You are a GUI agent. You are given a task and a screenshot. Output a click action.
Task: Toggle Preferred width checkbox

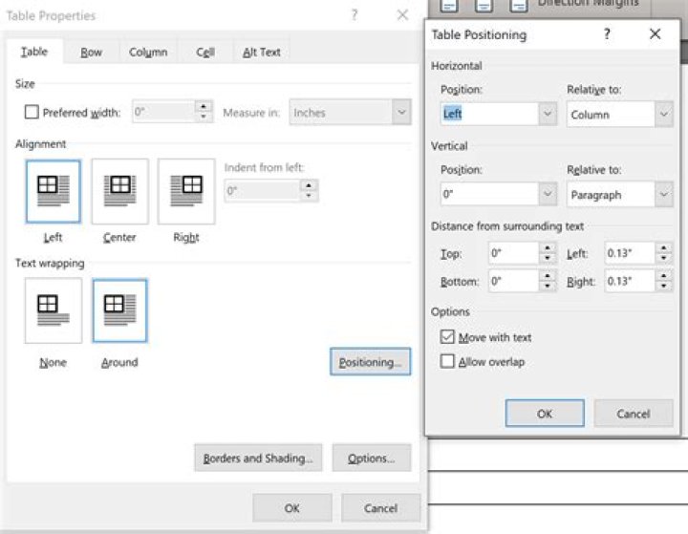(32, 112)
